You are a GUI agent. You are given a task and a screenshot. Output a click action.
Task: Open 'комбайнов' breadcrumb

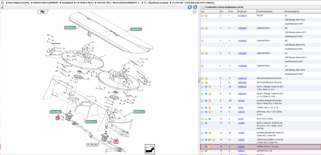coord(67,3)
